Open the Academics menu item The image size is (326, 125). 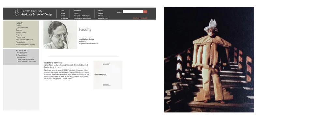[64, 18]
